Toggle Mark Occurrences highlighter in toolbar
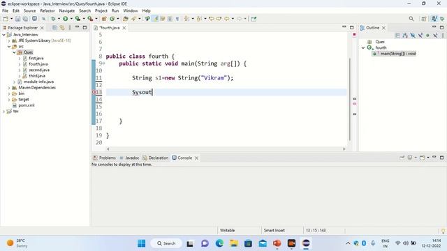The width and height of the screenshot is (447, 251). 156,19
